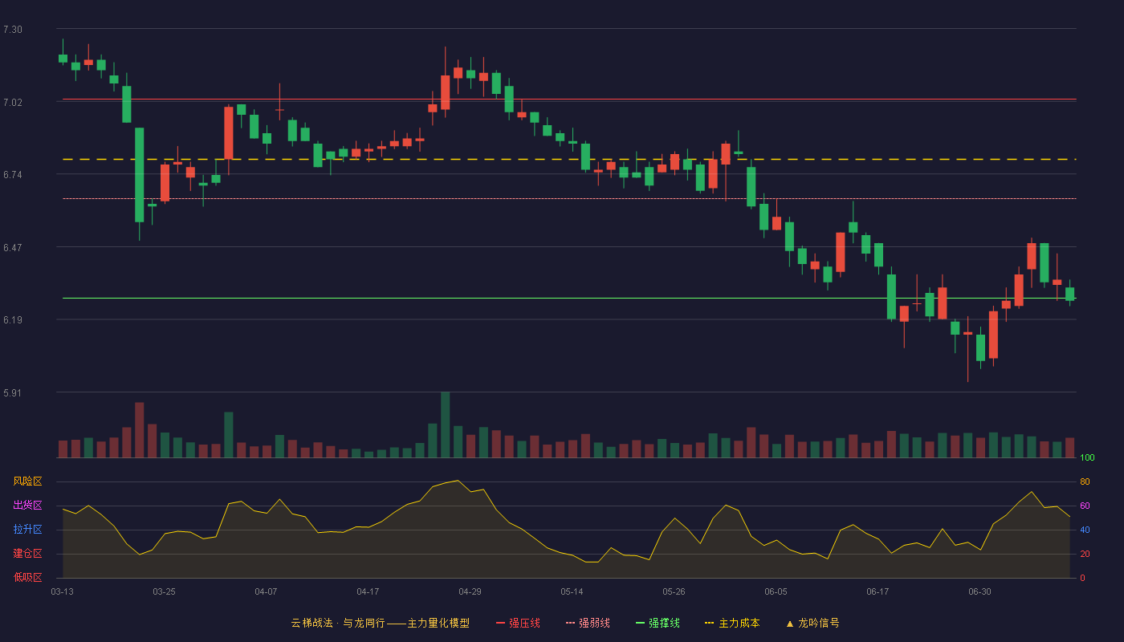
Task: Toggle the 强撑线 legend entry
Action: (658, 623)
